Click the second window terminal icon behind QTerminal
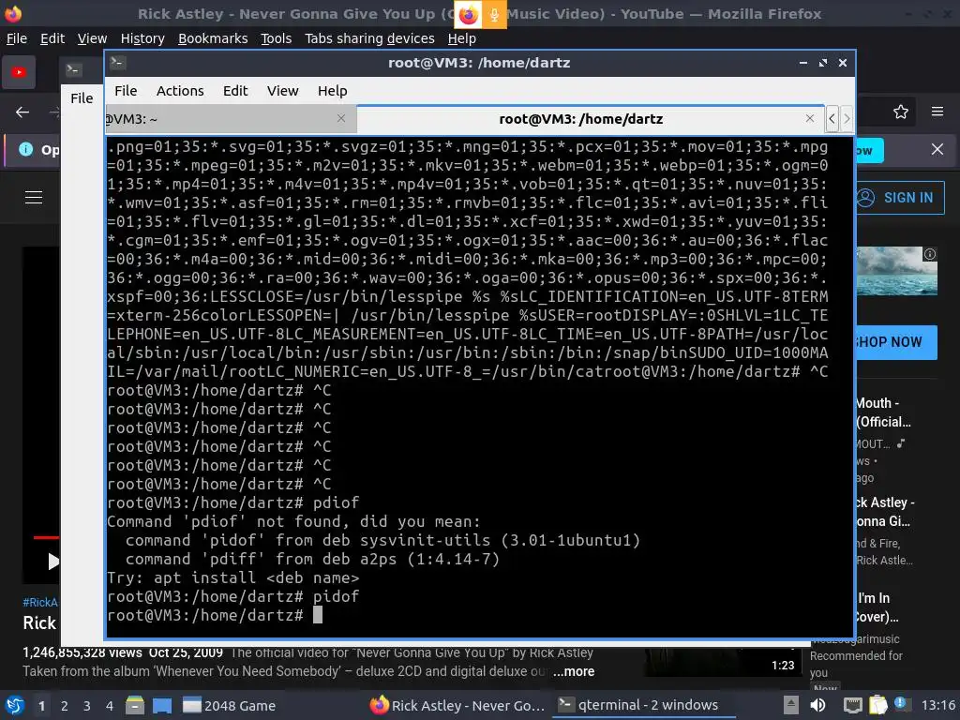Viewport: 960px width, 720px height. [x=73, y=69]
